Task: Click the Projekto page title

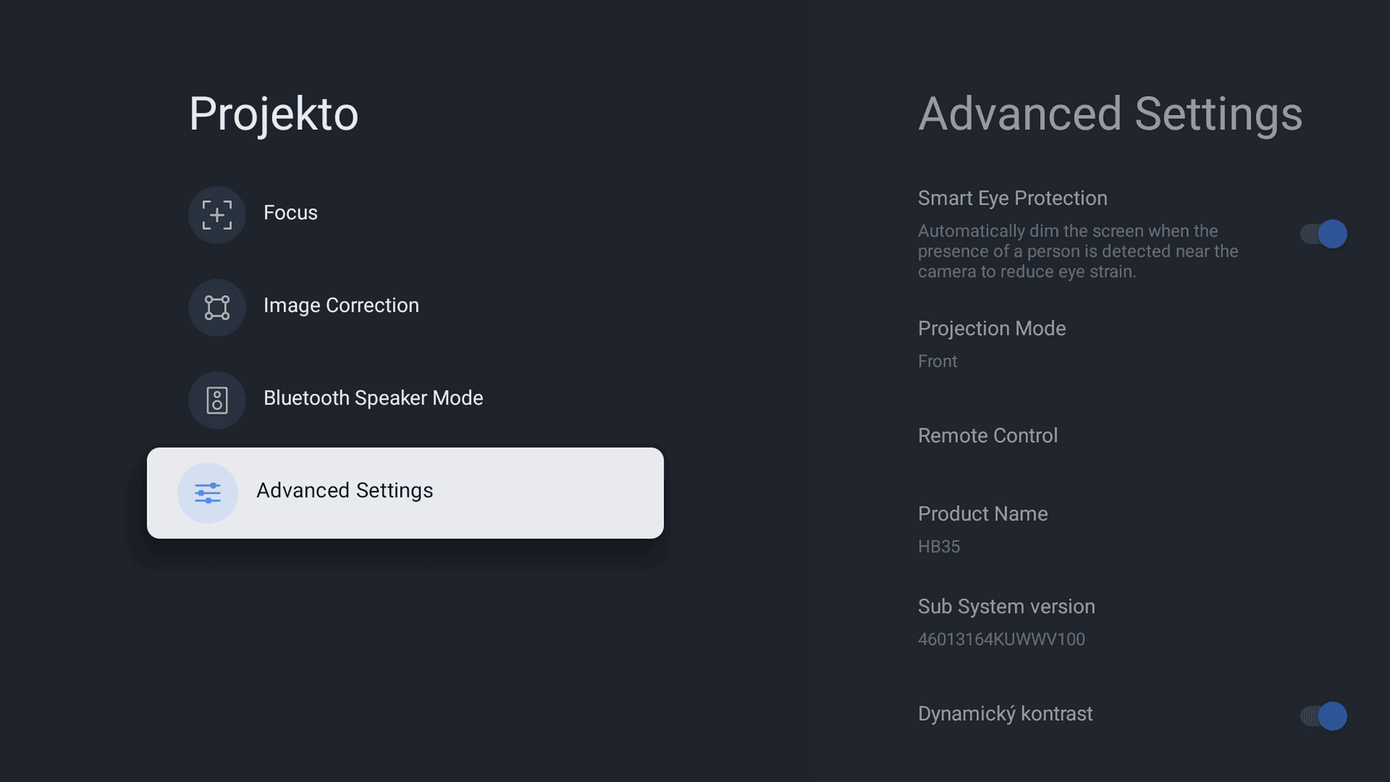Action: pyautogui.click(x=273, y=114)
